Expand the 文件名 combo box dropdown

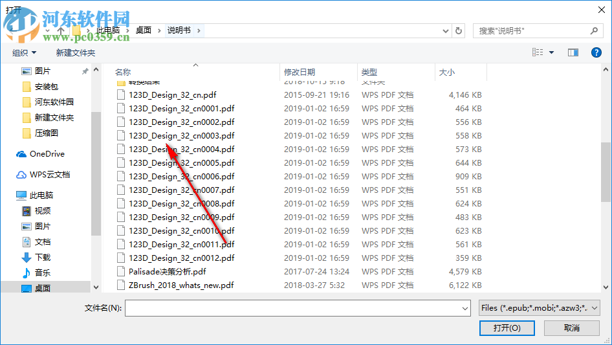[x=465, y=308]
